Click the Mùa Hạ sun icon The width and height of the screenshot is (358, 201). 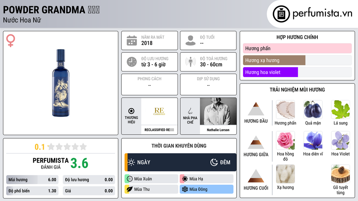coord(185,179)
